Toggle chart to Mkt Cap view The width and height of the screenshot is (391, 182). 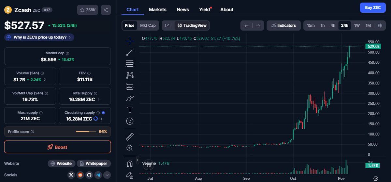(x=148, y=25)
